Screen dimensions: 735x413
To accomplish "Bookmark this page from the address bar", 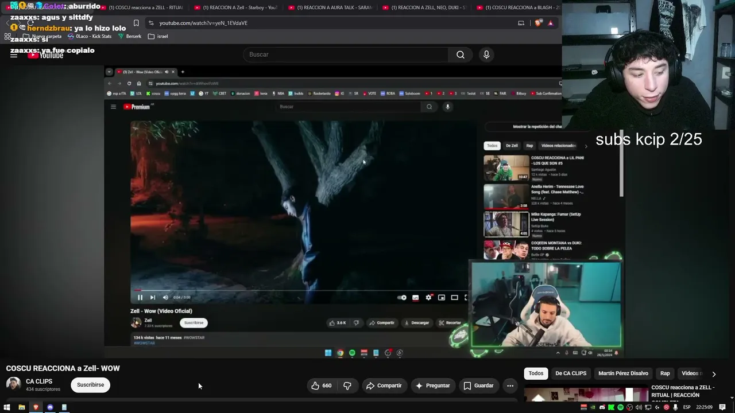I will click(136, 23).
